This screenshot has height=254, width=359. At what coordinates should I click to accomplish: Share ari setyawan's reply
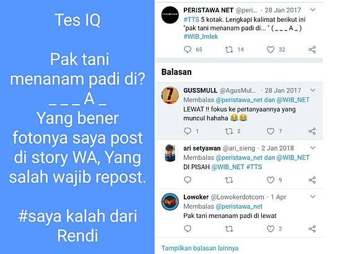(312, 180)
